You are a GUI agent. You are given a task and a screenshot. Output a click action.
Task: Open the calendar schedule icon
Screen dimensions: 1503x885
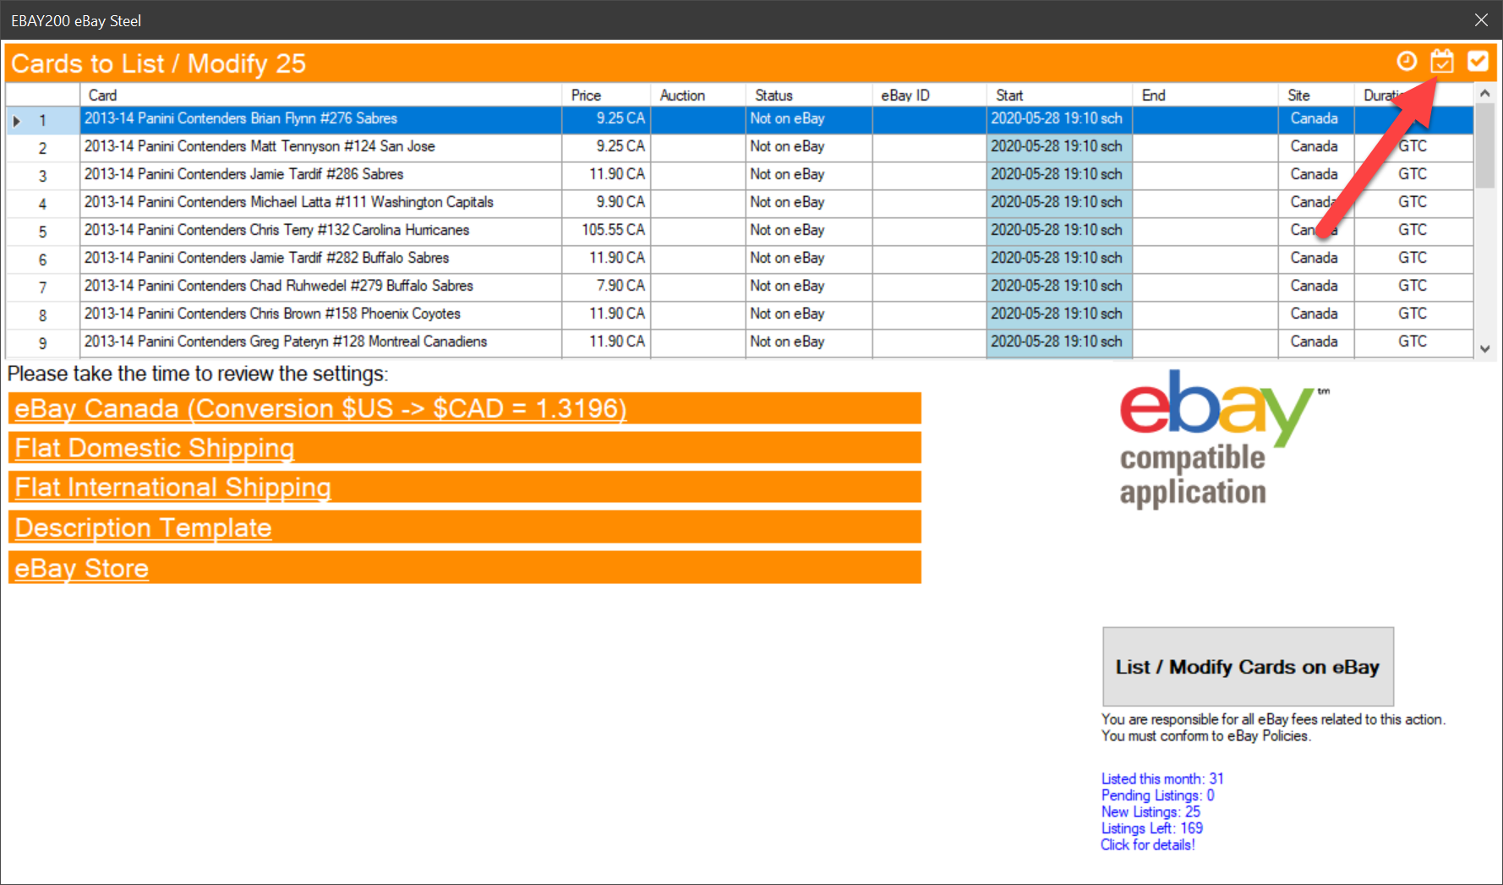pyautogui.click(x=1442, y=61)
